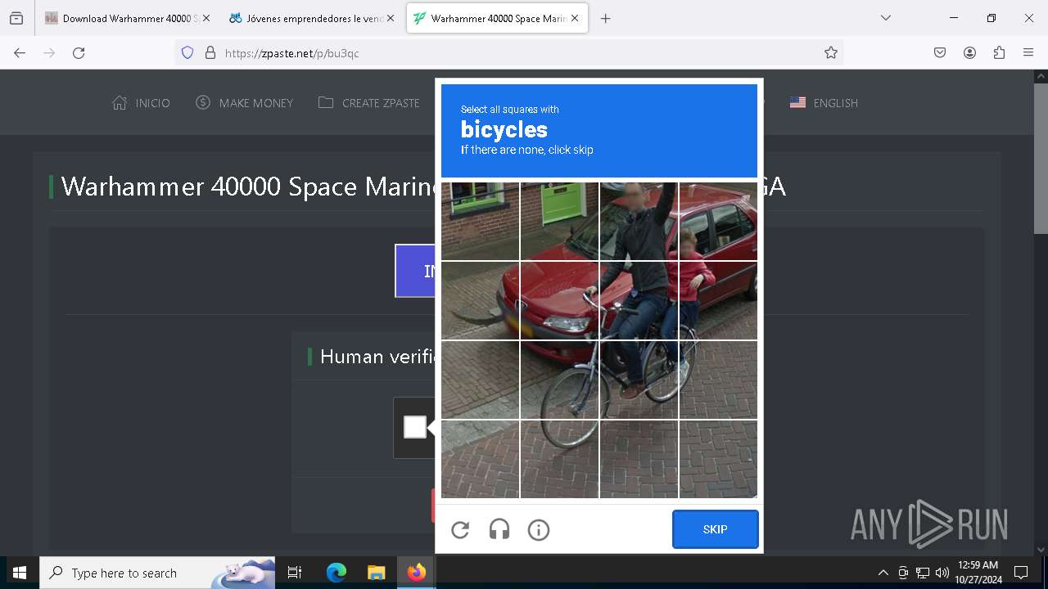Launch Microsoft Edge from taskbar
The width and height of the screenshot is (1048, 589).
(337, 573)
